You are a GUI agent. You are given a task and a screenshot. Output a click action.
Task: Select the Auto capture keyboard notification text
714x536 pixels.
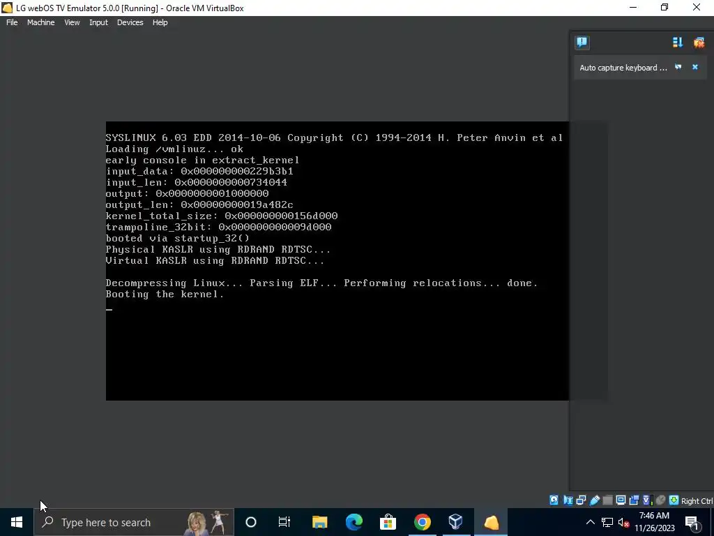pos(623,68)
